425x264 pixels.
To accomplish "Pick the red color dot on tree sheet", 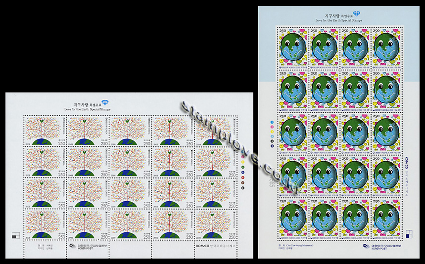I will [242, 177].
